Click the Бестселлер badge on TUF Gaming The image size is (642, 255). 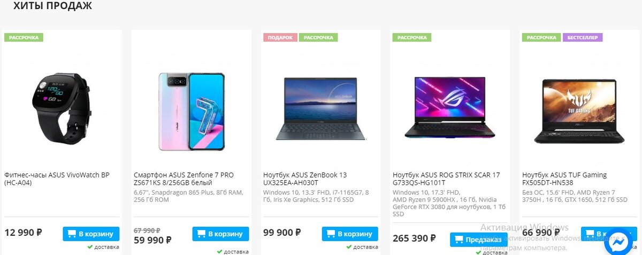point(583,37)
